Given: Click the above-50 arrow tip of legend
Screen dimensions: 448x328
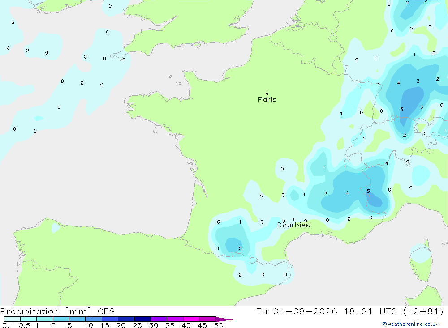Looking at the screenshot, I should pos(224,319).
